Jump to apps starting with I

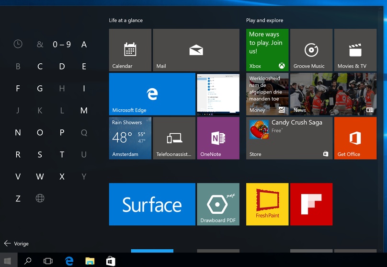(84, 88)
